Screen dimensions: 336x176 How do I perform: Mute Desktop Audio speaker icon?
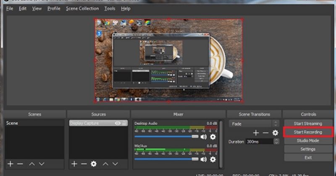[203, 137]
